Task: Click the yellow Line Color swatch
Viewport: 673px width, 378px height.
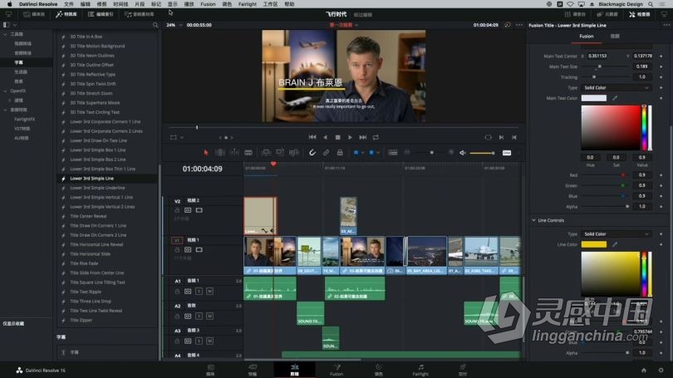Action: [x=593, y=244]
